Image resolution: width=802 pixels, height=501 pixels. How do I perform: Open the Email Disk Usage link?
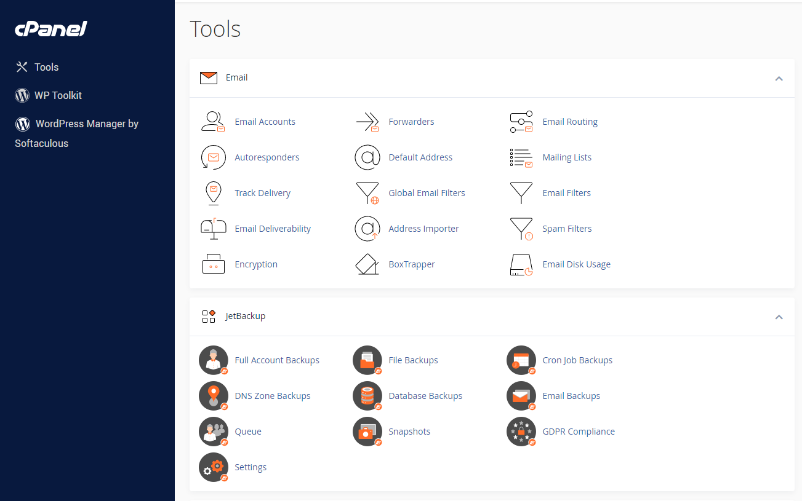coord(576,264)
